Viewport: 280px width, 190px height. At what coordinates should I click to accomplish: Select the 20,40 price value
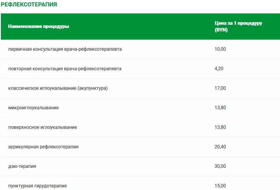(x=220, y=147)
